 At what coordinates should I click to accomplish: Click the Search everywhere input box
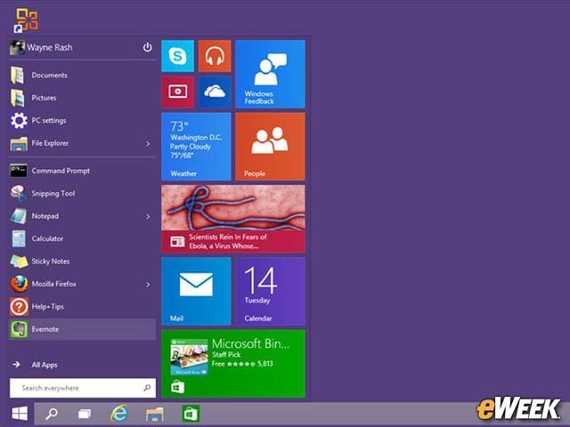[83, 388]
